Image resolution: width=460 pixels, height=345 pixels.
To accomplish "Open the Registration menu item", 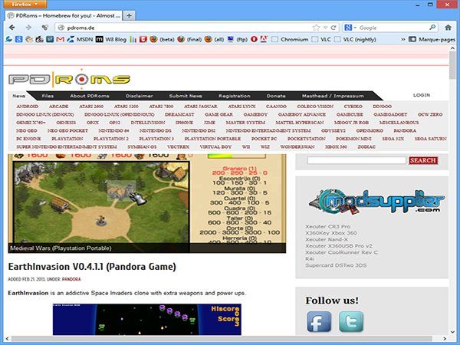I will [234, 96].
